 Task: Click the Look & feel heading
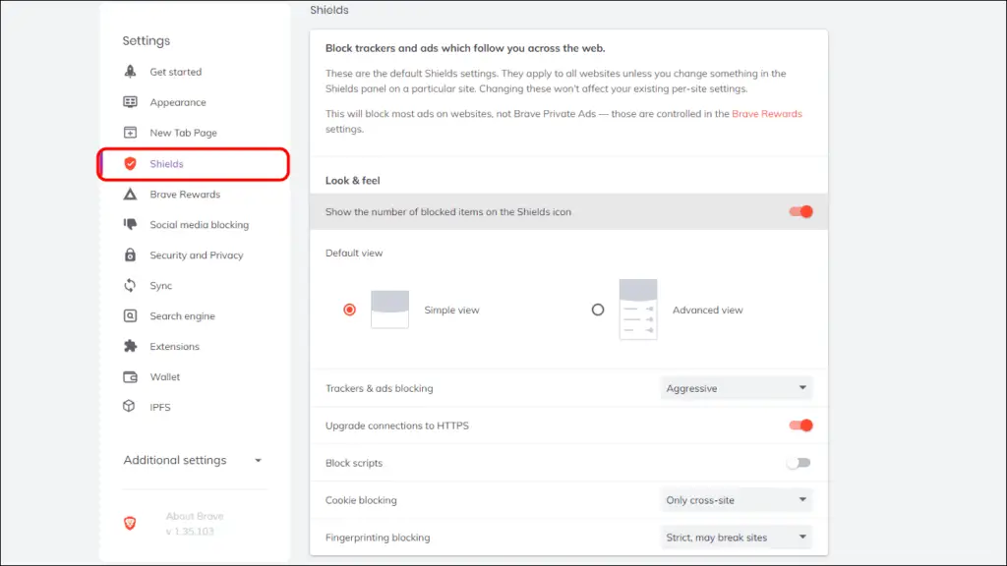(x=353, y=181)
